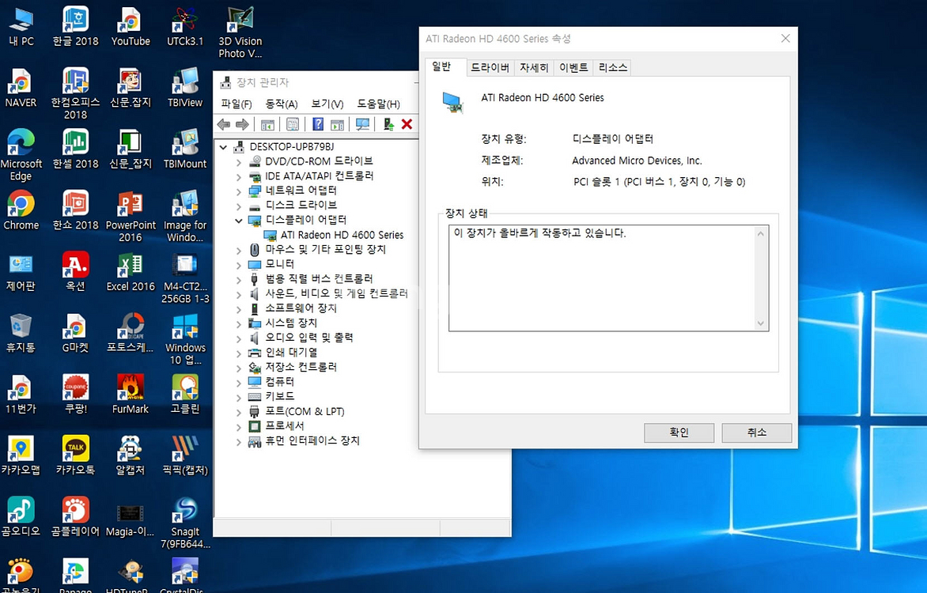Open the 파일(F) menu
Viewport: 927px width, 593px height.
click(235, 104)
